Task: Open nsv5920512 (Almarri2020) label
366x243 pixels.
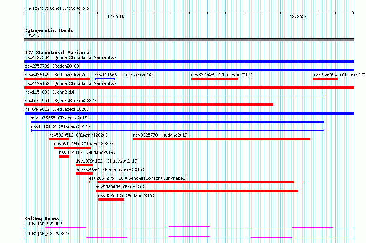Action: [x=78, y=135]
